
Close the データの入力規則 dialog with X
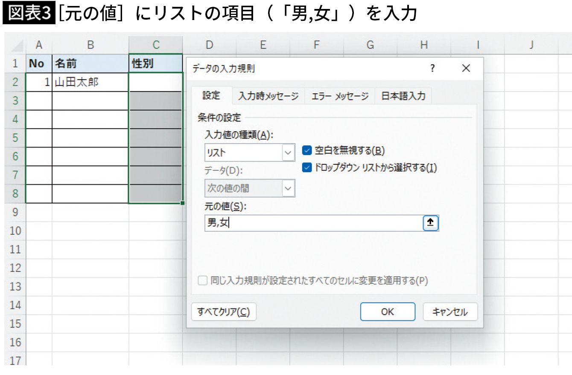[466, 68]
